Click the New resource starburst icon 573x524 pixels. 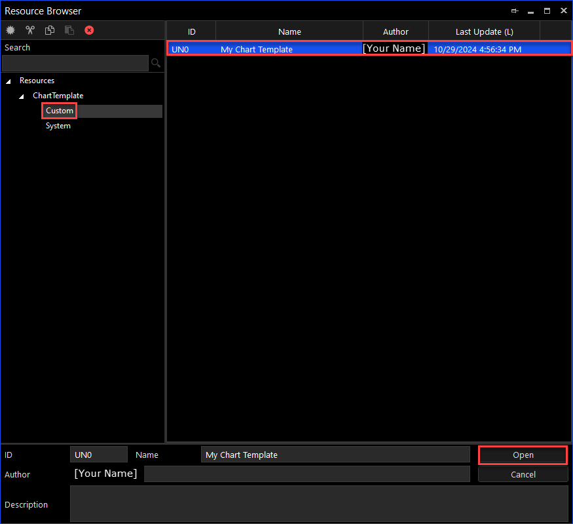pyautogui.click(x=10, y=30)
